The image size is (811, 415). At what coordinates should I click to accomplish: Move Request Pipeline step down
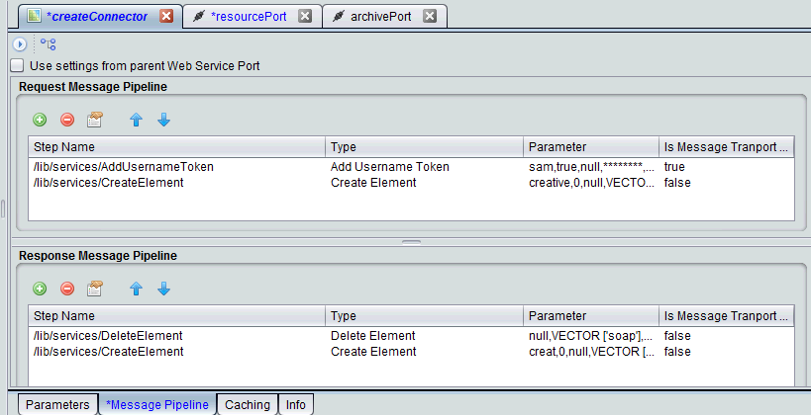tap(164, 120)
